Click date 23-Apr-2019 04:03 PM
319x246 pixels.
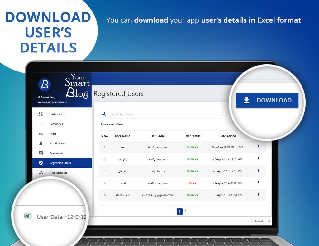(228, 183)
